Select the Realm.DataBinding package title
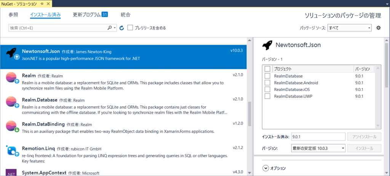The image size is (390, 176). point(43,124)
